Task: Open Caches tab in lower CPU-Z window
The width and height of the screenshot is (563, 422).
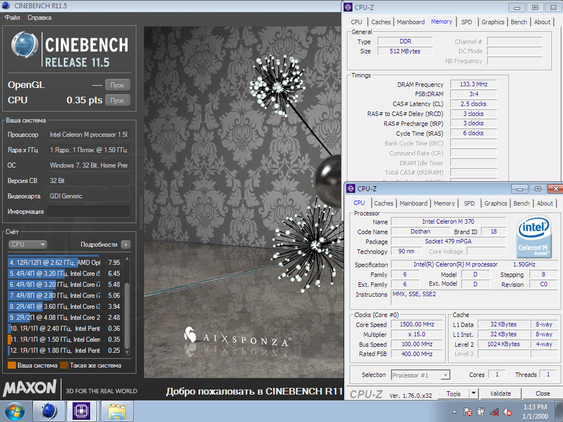Action: [383, 203]
